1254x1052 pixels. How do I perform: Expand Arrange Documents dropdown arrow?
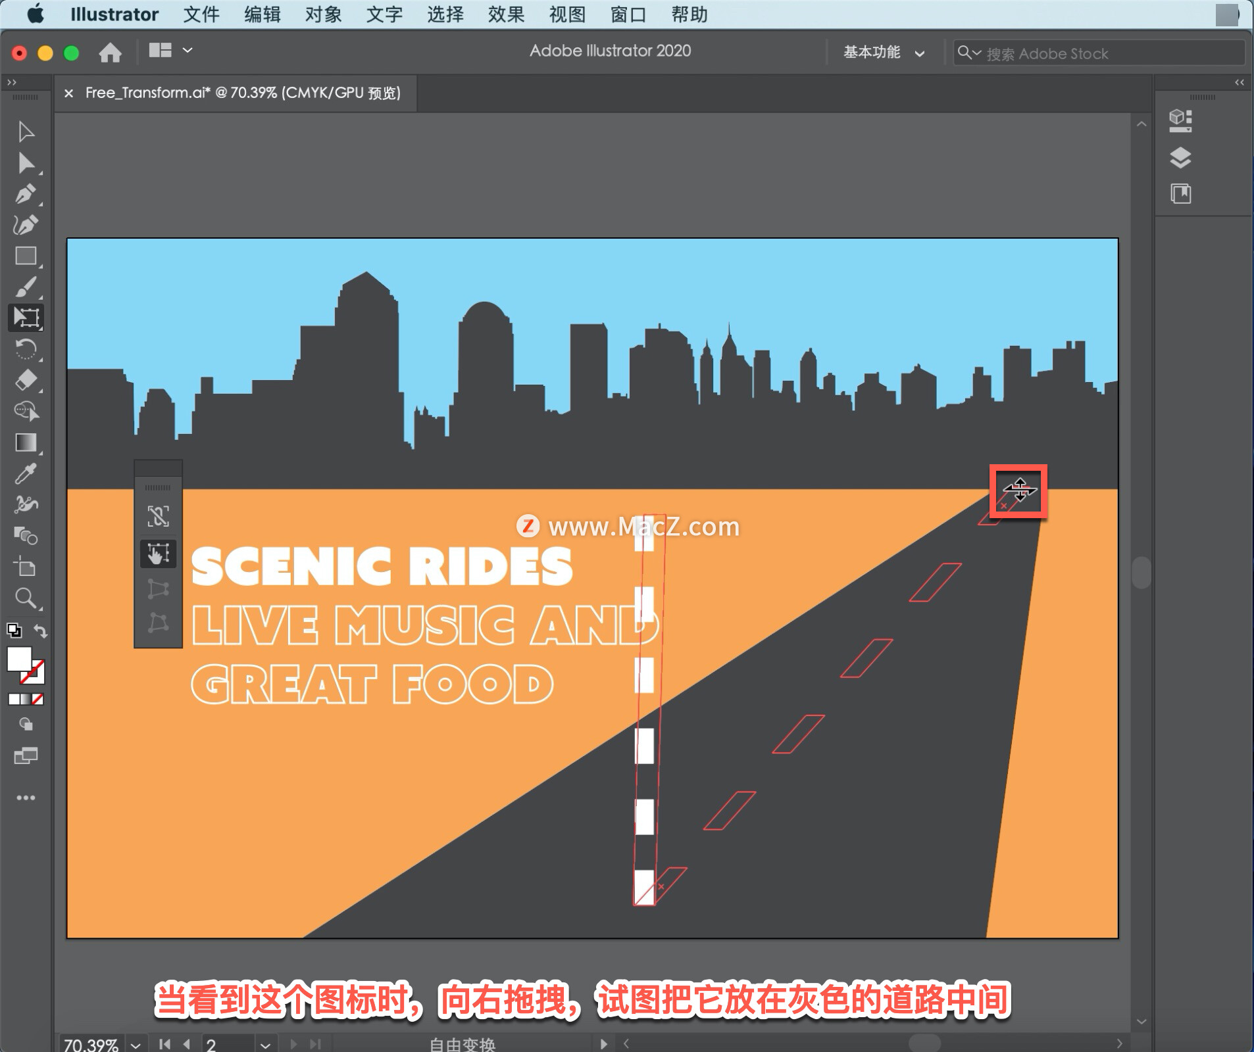(x=188, y=50)
